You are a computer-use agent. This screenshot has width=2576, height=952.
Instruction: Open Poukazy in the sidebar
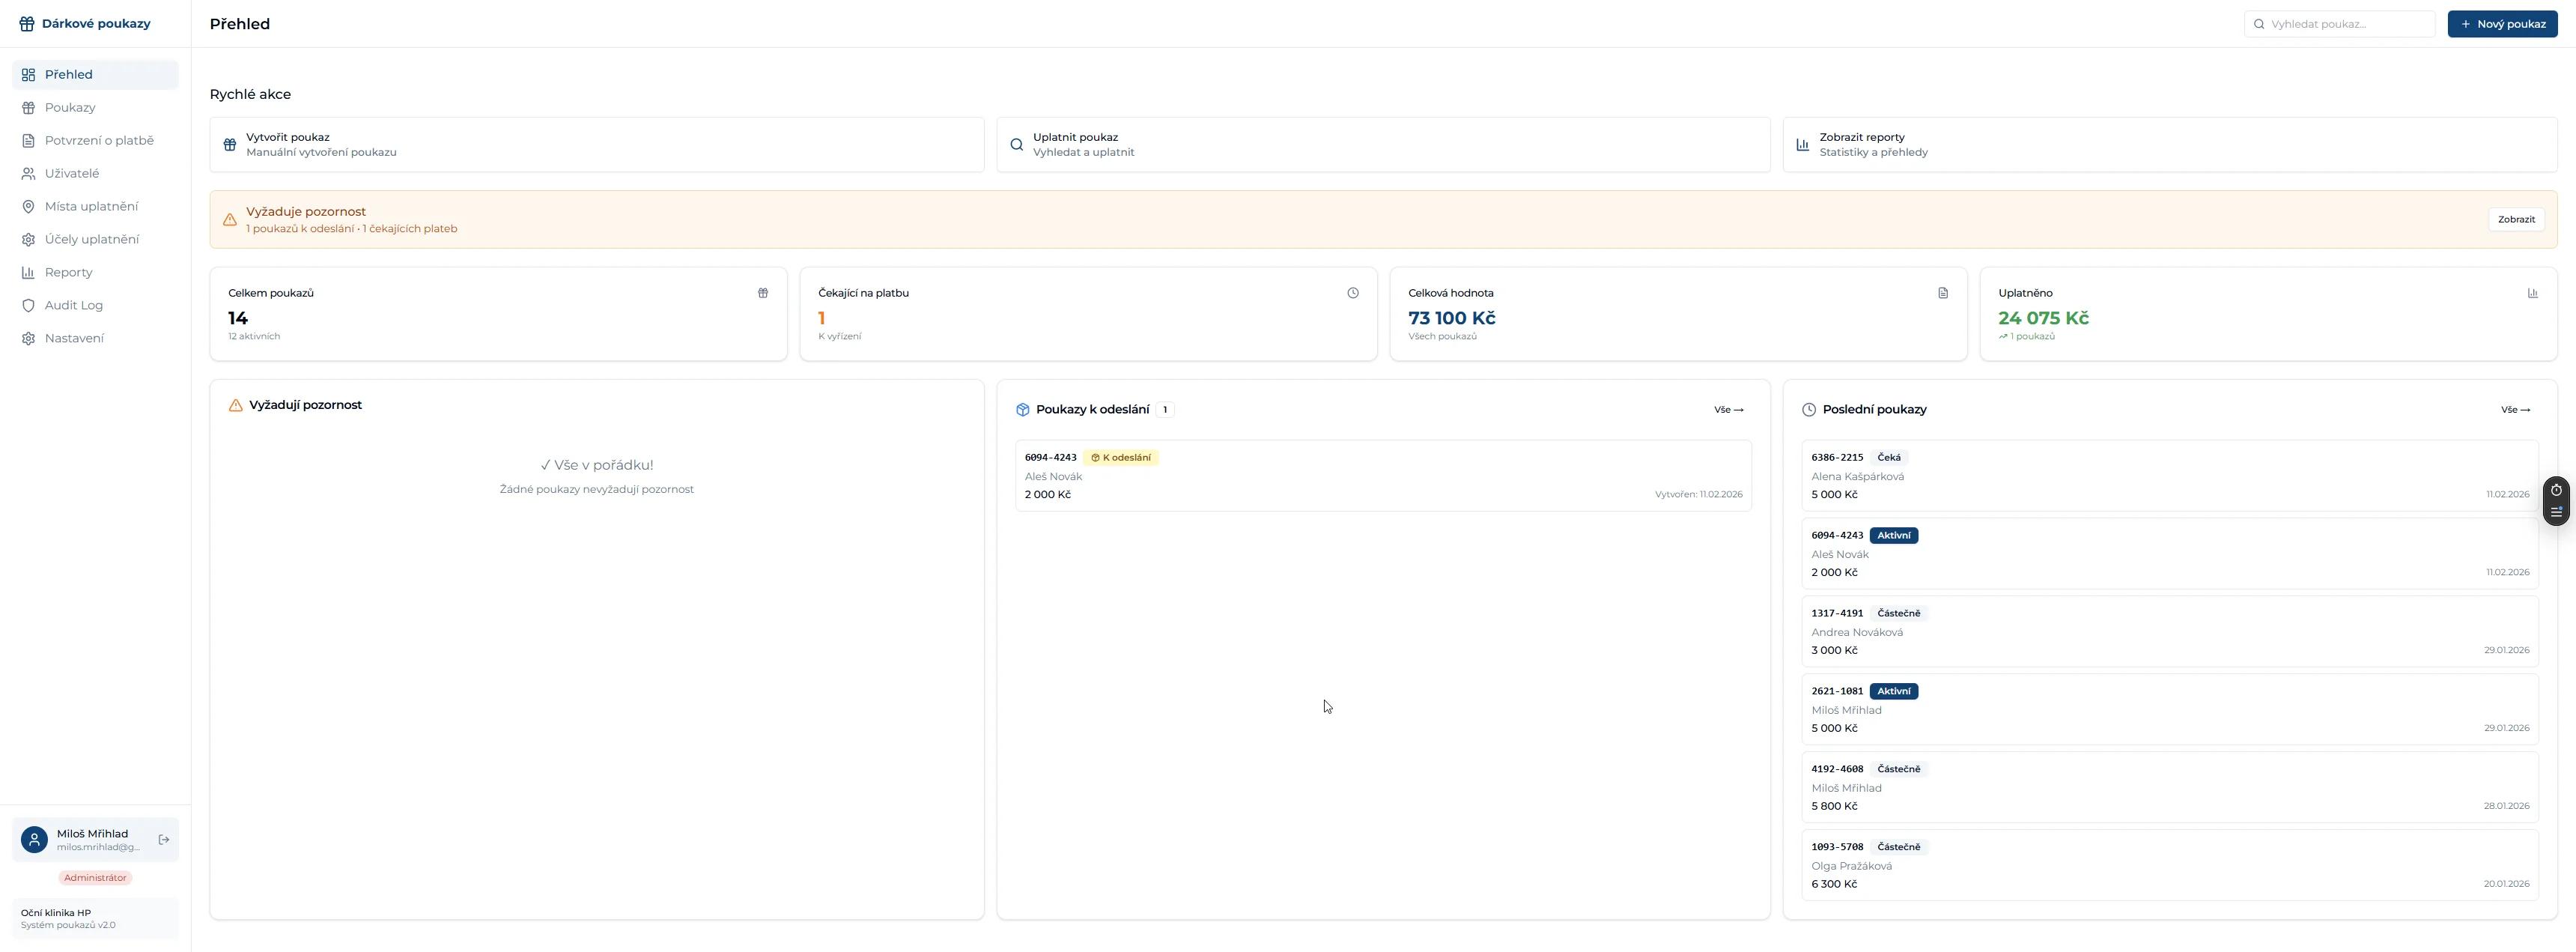(x=70, y=108)
